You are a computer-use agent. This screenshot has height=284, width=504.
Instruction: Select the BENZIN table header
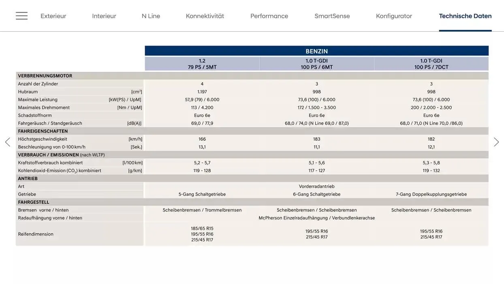pos(317,50)
